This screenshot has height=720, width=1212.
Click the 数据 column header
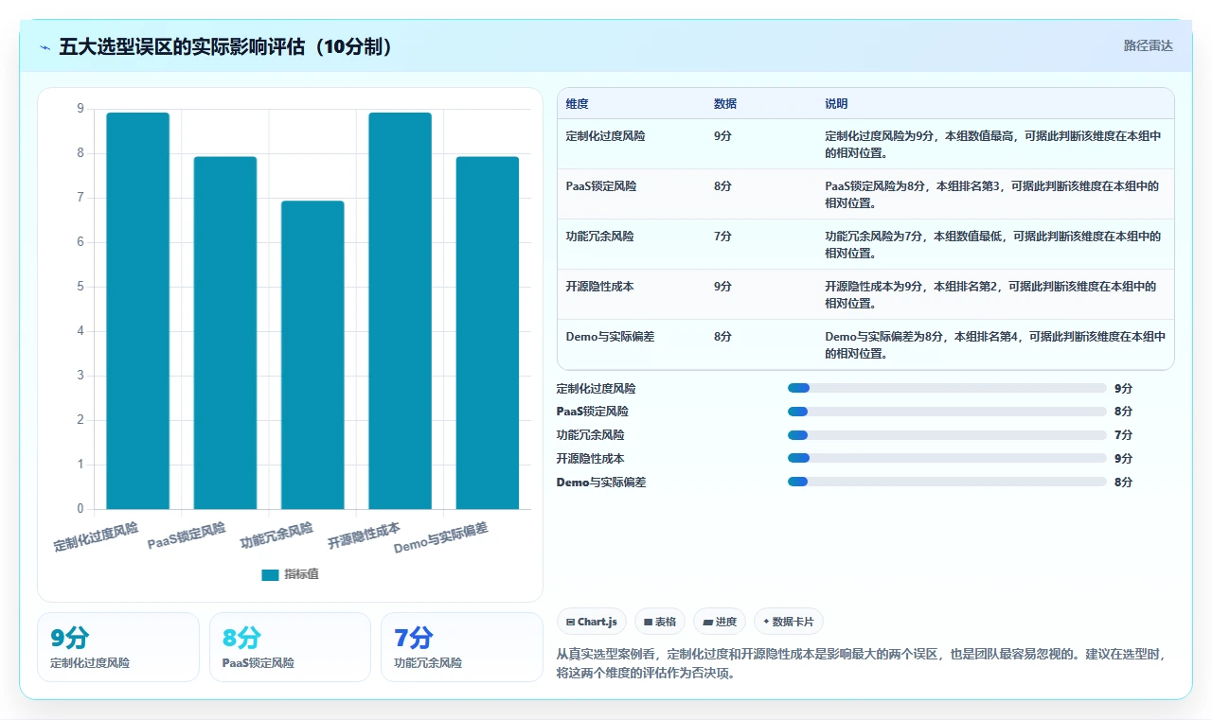[725, 104]
